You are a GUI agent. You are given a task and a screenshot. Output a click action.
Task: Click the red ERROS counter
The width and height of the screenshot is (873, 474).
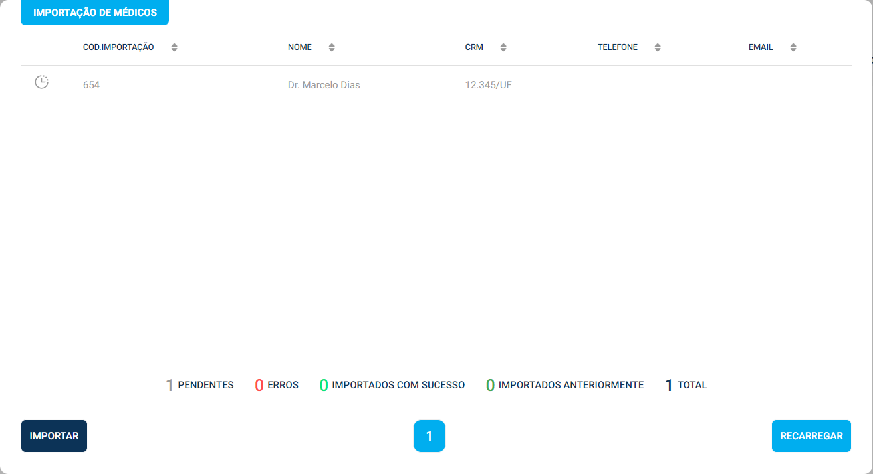[277, 385]
